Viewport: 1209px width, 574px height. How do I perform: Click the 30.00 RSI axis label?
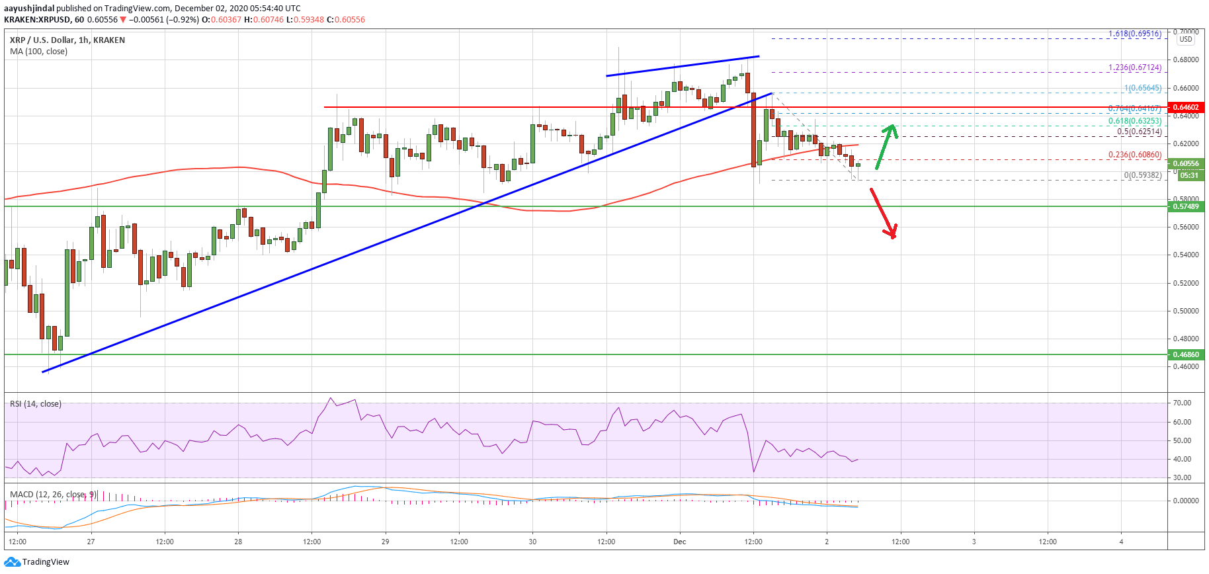coord(1182,477)
